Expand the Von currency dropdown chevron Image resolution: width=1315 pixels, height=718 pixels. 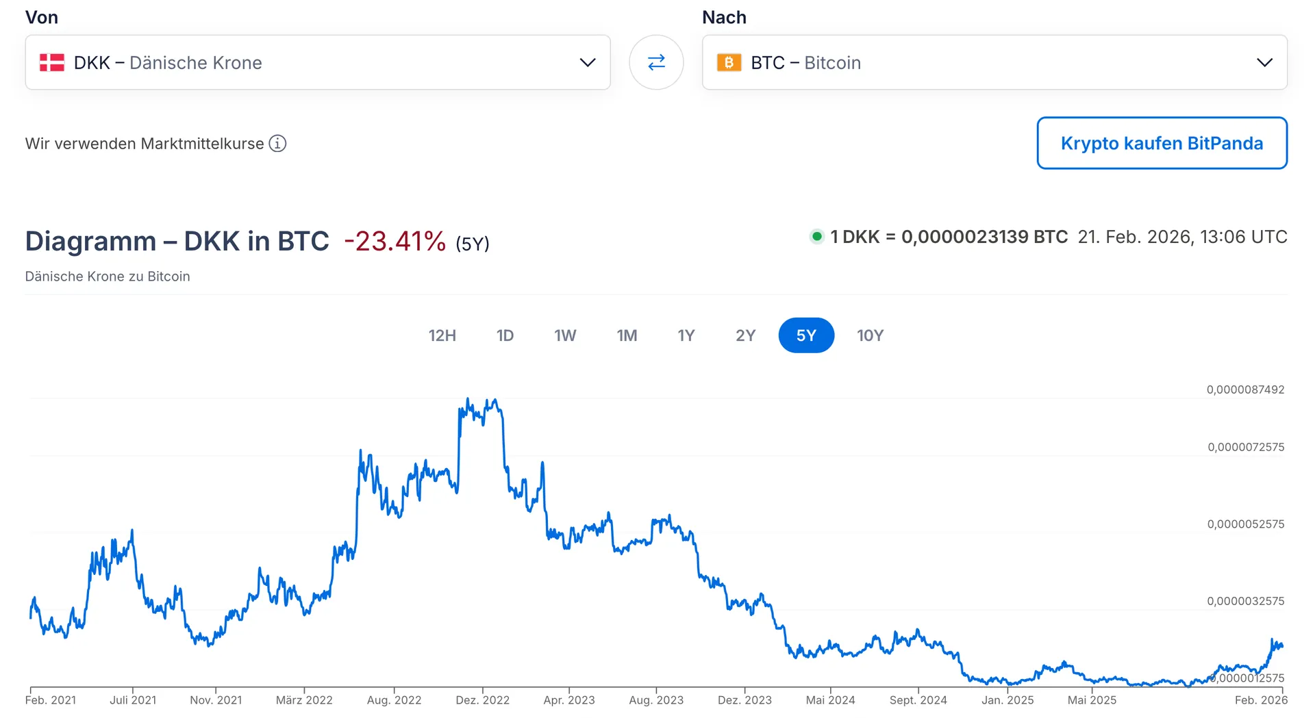(x=587, y=62)
